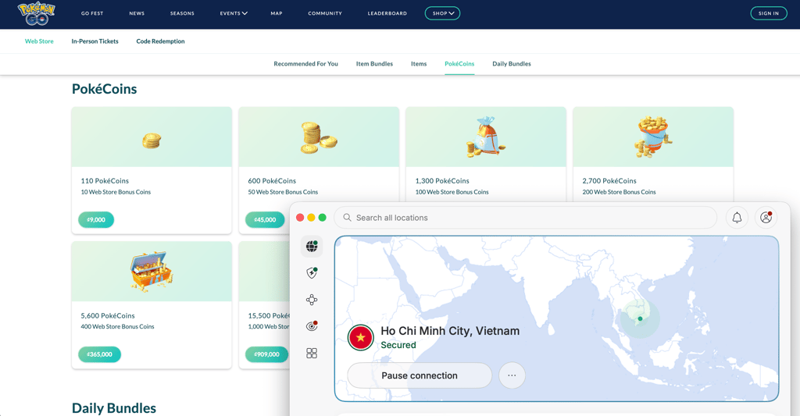Screen dimensions: 800x416
Task: Close the VPN window with red button
Action: pos(300,218)
